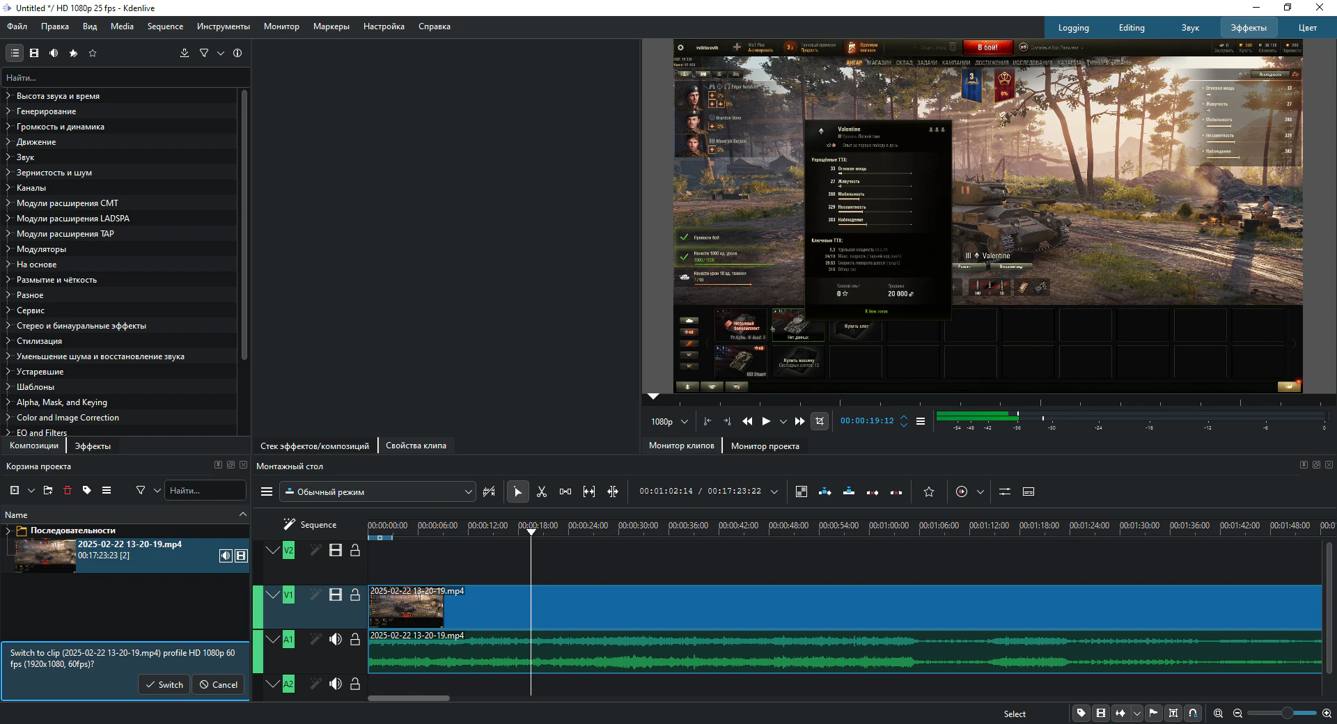Click the crop icon in project monitor
This screenshot has height=724, width=1337.
[x=820, y=421]
